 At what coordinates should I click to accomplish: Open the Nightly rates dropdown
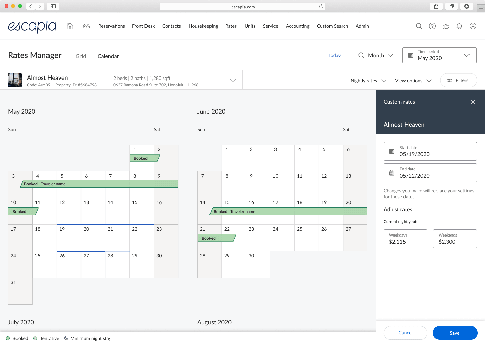[x=368, y=81]
